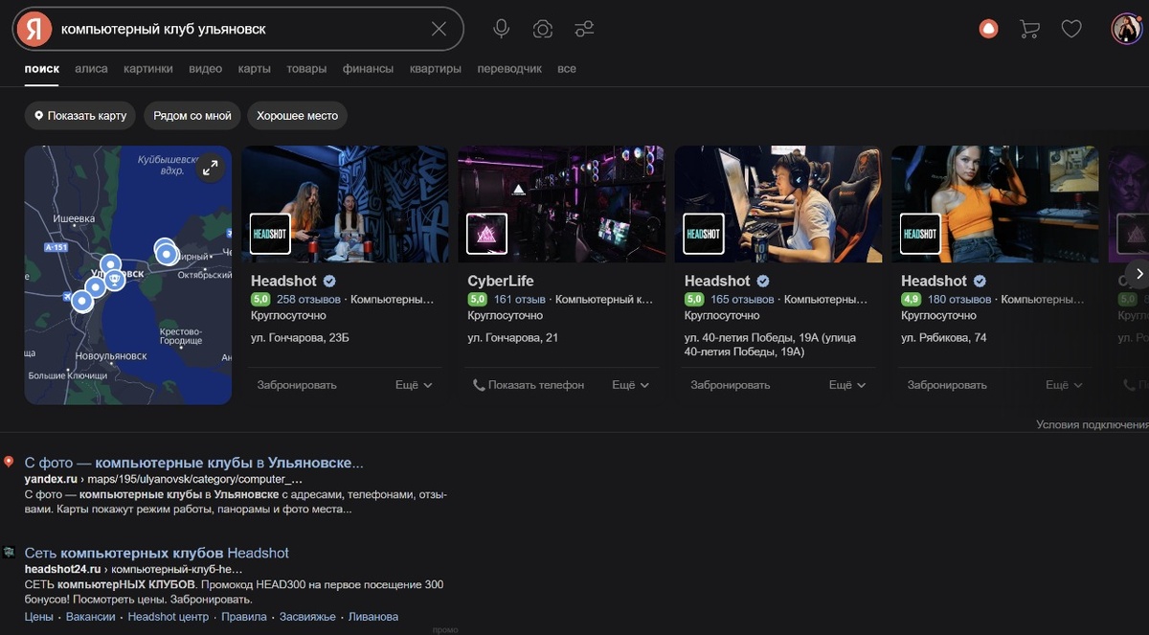Select the address ул. Гончарова, 21
1149x635 pixels.
(x=513, y=338)
